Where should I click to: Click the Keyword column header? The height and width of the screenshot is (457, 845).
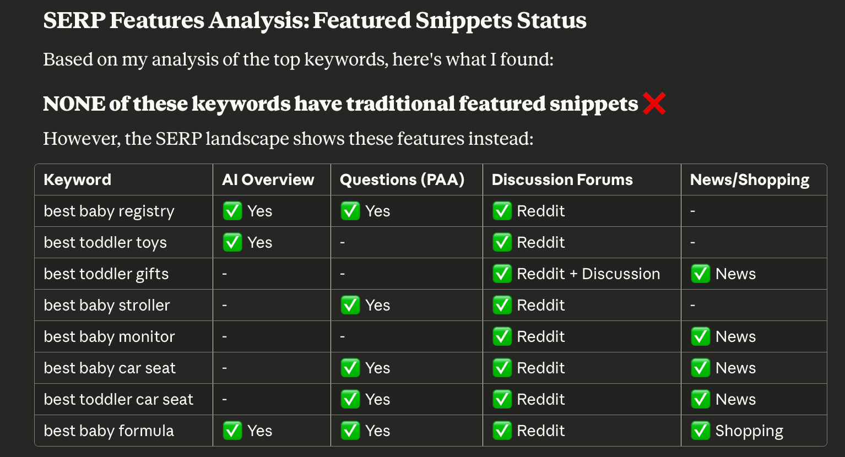click(78, 179)
